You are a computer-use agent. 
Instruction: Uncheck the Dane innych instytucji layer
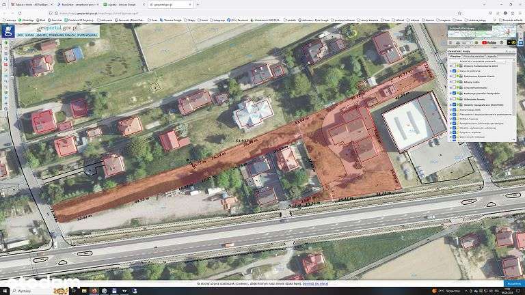pyautogui.click(x=454, y=137)
